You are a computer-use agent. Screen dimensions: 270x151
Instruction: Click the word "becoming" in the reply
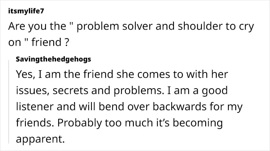(197, 123)
